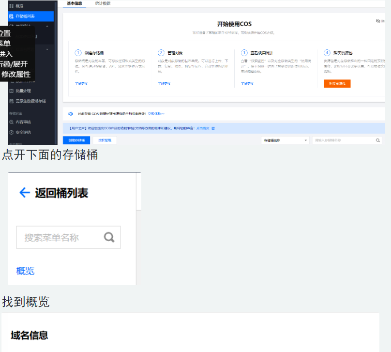Screen dimensions: 391x352
Task: Click the 域名信息 section heading
Action: pyautogui.click(x=30, y=335)
